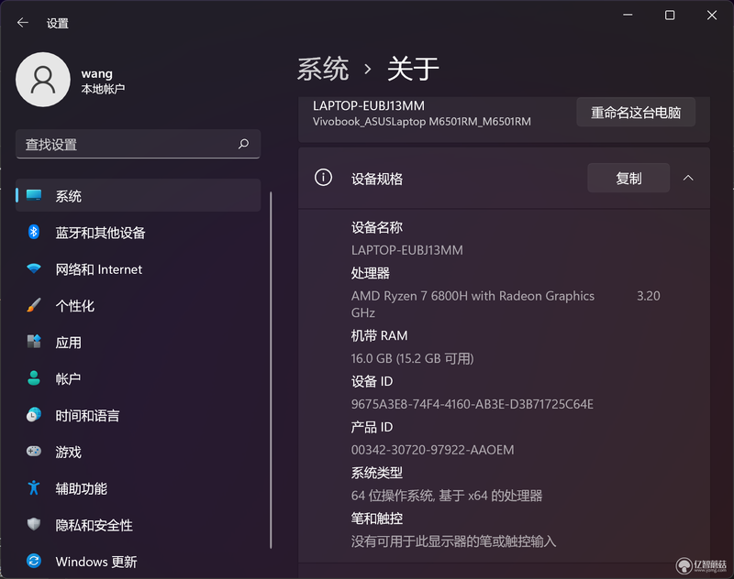Click the 复制 button
Screen dimensions: 734x579
628,178
